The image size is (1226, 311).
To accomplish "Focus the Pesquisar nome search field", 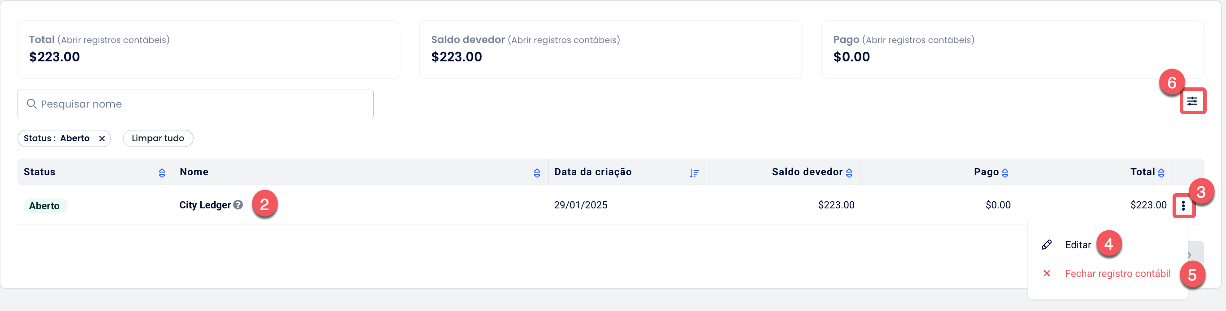I will point(196,104).
